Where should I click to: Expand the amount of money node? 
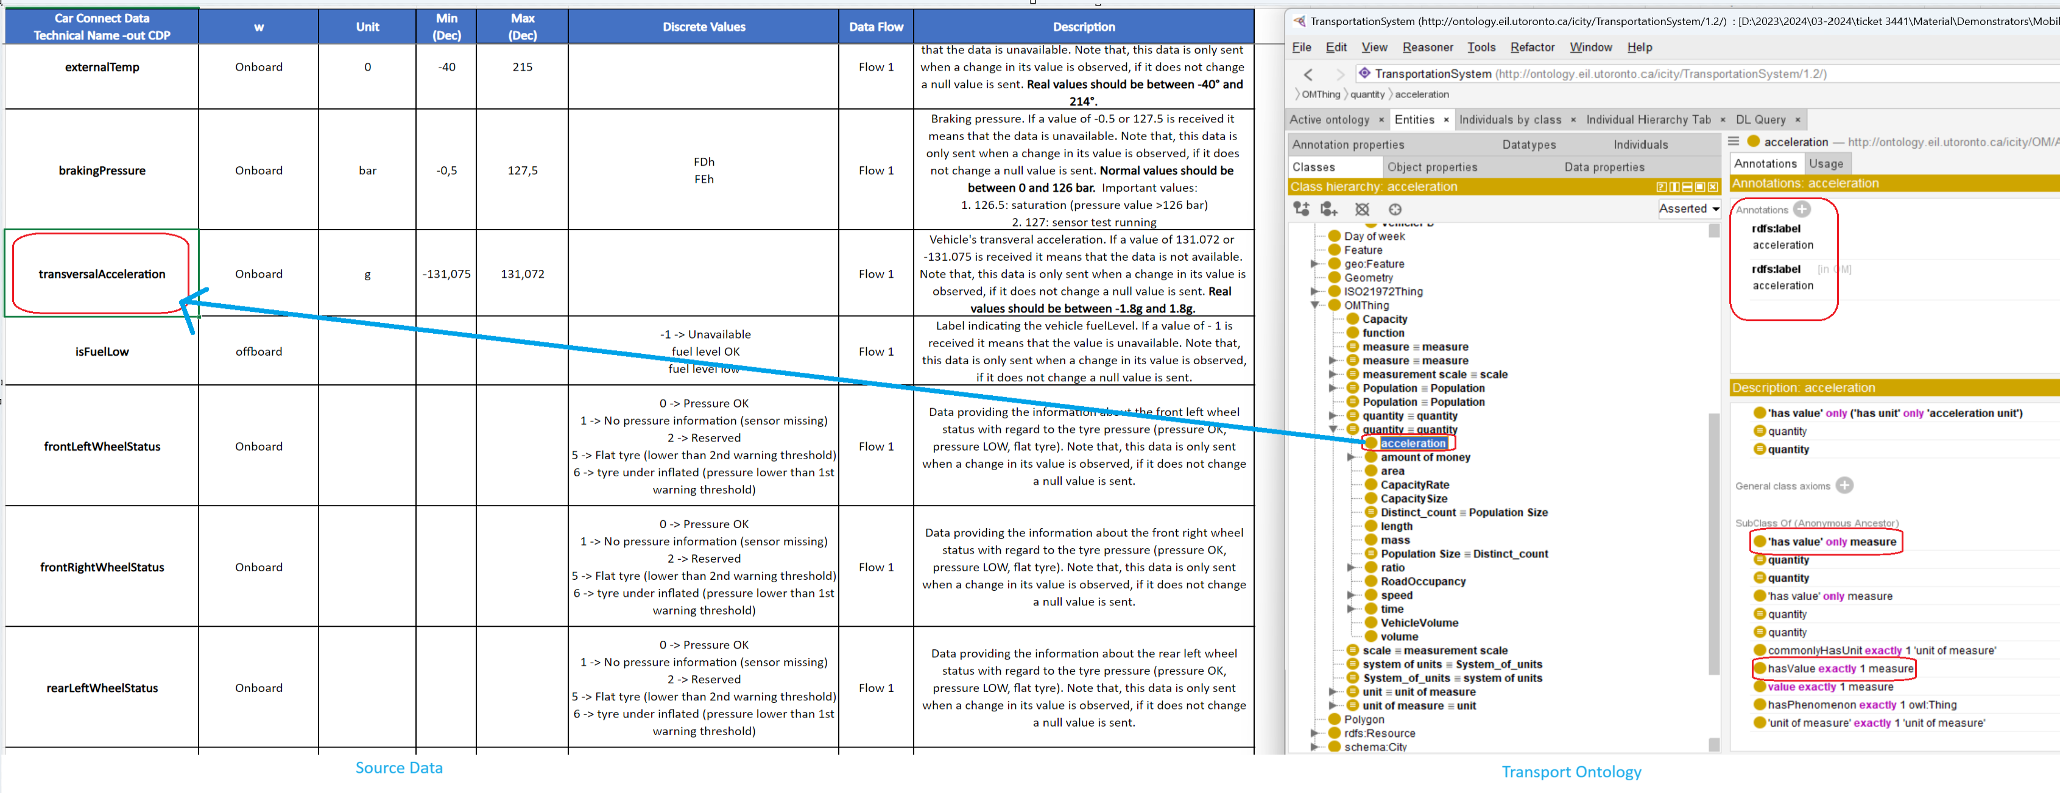tap(1352, 457)
